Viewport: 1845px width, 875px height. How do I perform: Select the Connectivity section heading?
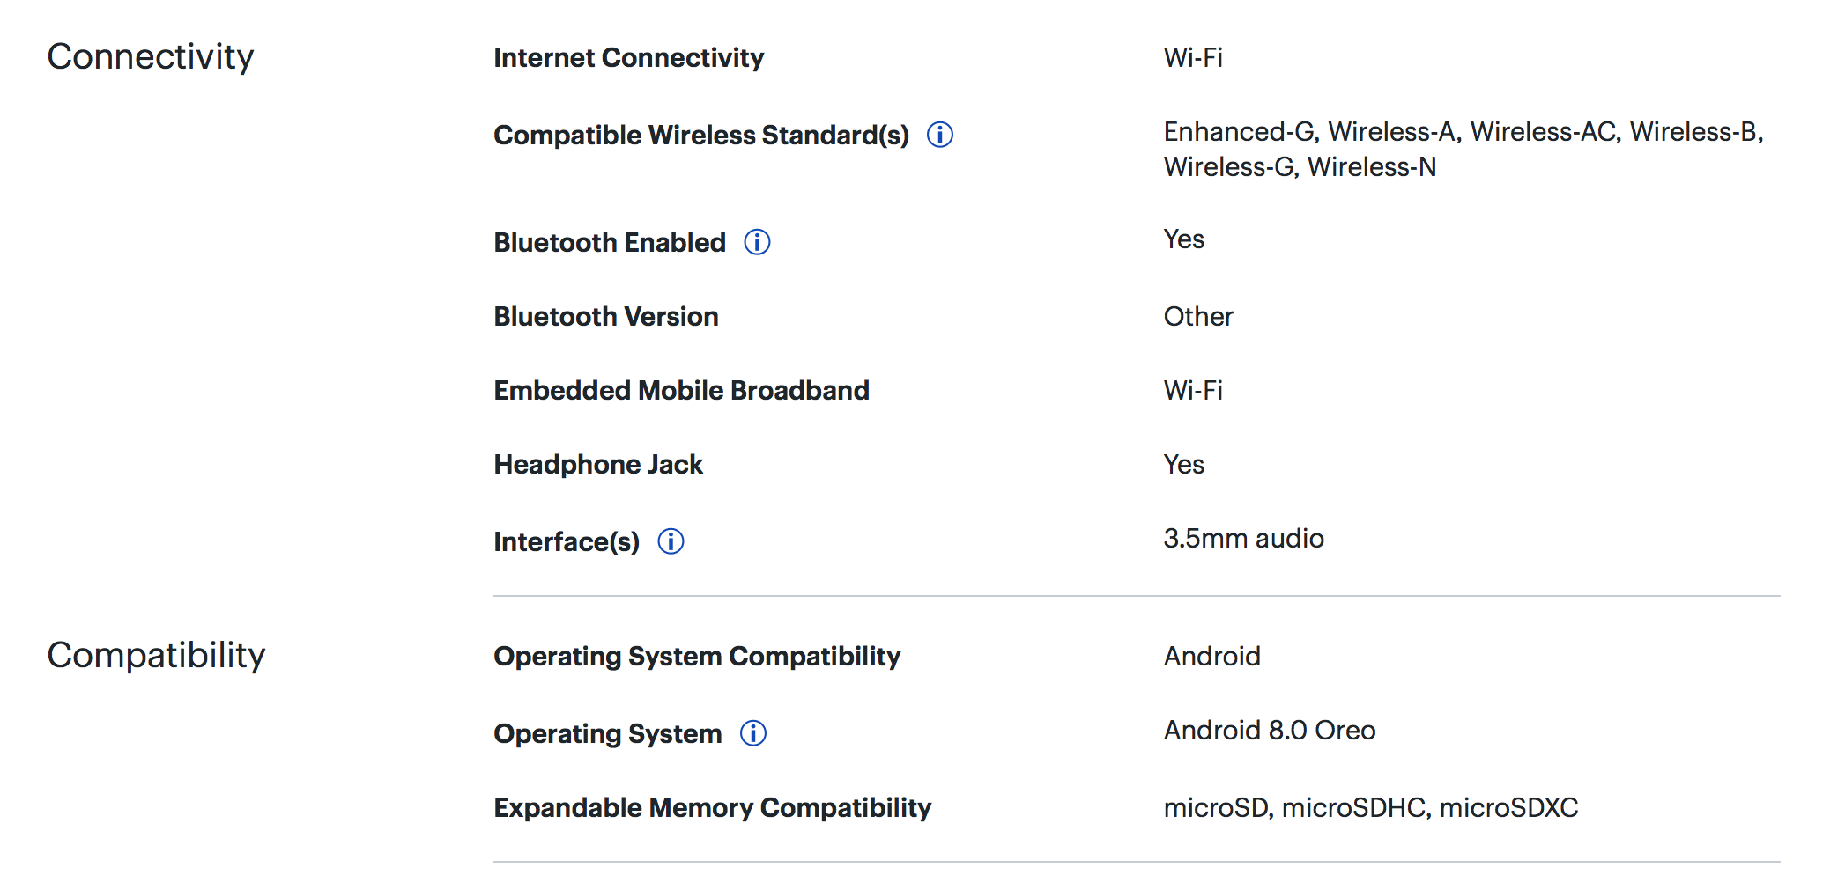click(151, 57)
